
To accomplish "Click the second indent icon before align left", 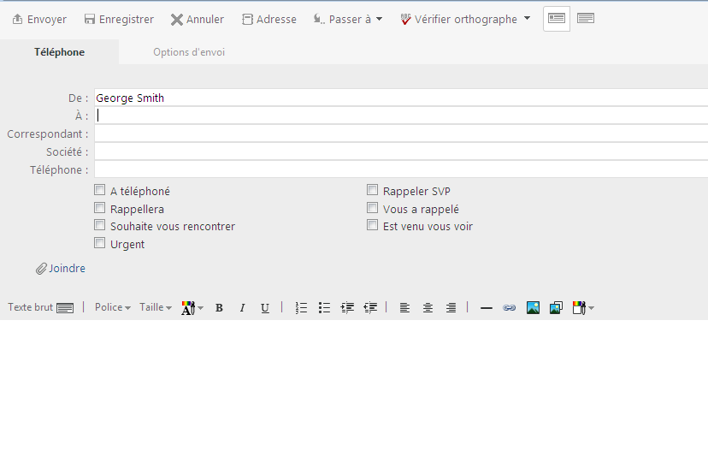I will 370,308.
